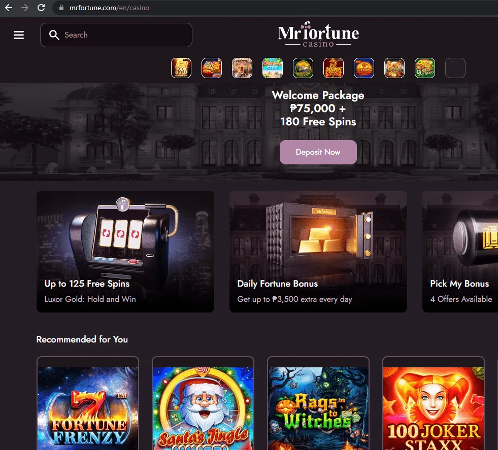Open the 9 Pots of Gold game icon

coord(425,68)
